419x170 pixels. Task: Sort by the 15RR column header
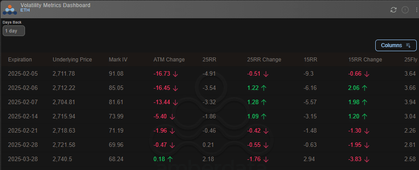pyautogui.click(x=311, y=60)
